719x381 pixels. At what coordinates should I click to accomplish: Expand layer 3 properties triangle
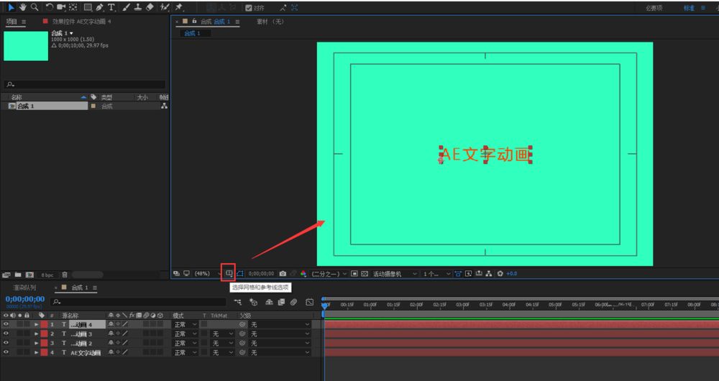(36, 343)
